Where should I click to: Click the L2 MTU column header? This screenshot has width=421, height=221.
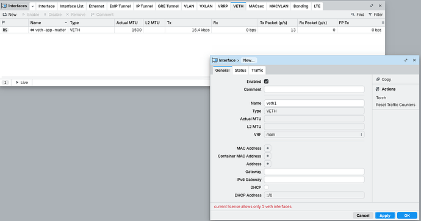click(154, 23)
